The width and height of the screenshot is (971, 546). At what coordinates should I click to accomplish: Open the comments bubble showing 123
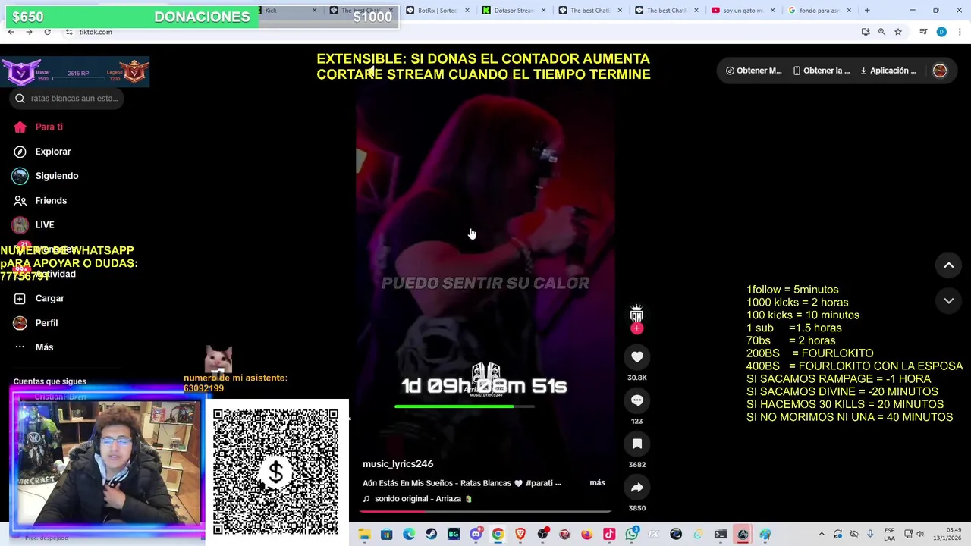click(x=637, y=400)
